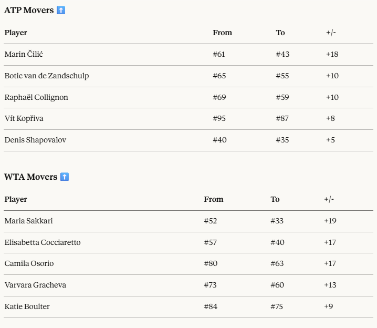Click the Camila Osorio player name

[29, 263]
